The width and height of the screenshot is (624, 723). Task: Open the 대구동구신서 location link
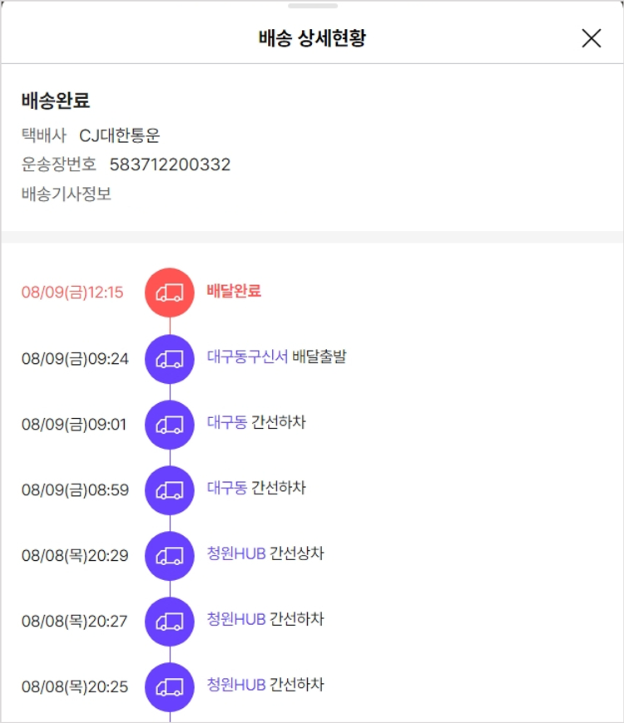pos(247,357)
